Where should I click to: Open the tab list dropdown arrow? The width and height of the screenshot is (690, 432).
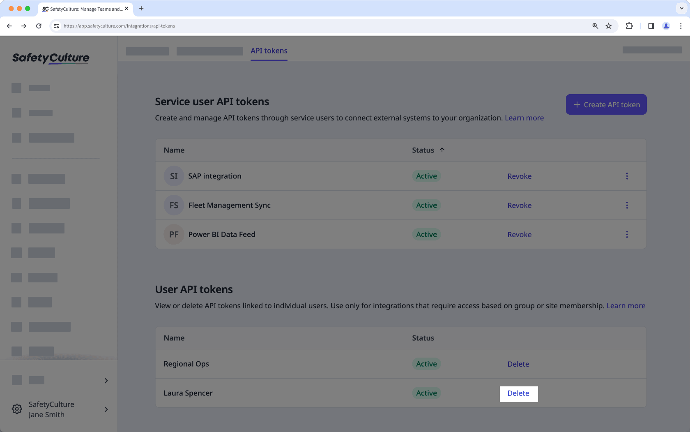coord(681,8)
